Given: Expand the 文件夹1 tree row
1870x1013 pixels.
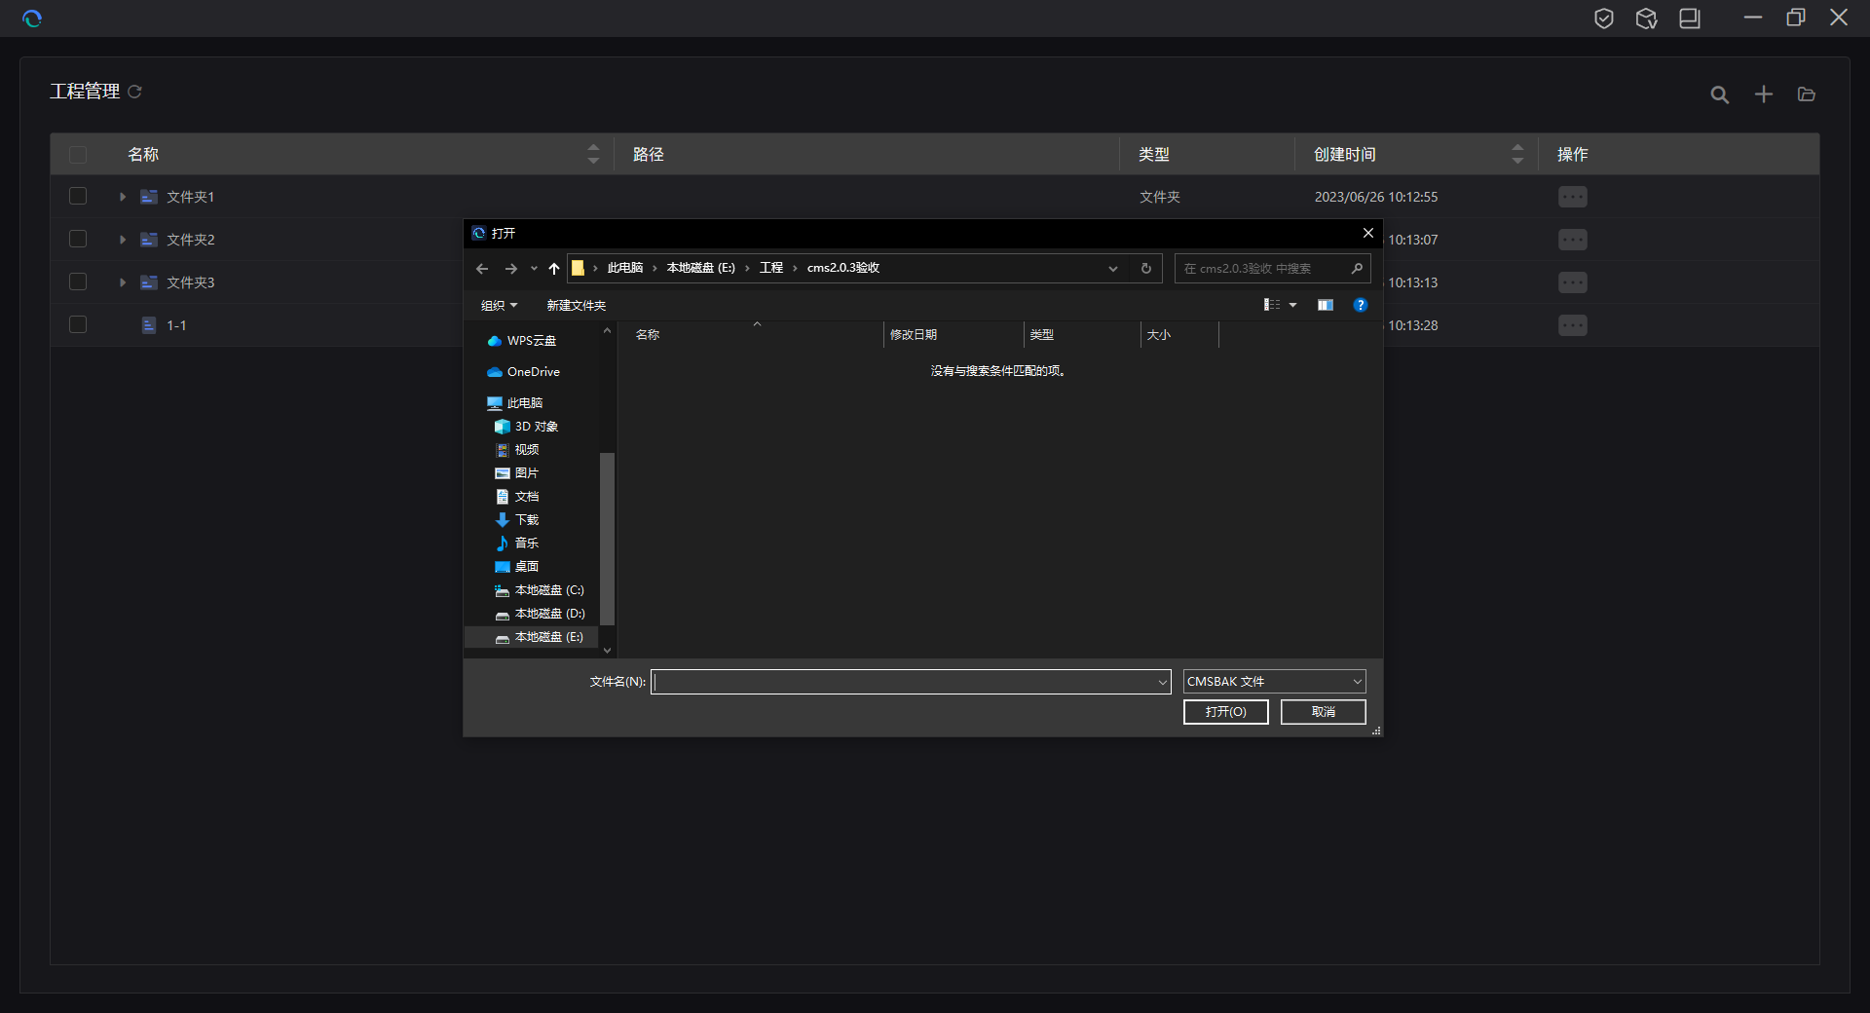Looking at the screenshot, I should click(x=123, y=197).
